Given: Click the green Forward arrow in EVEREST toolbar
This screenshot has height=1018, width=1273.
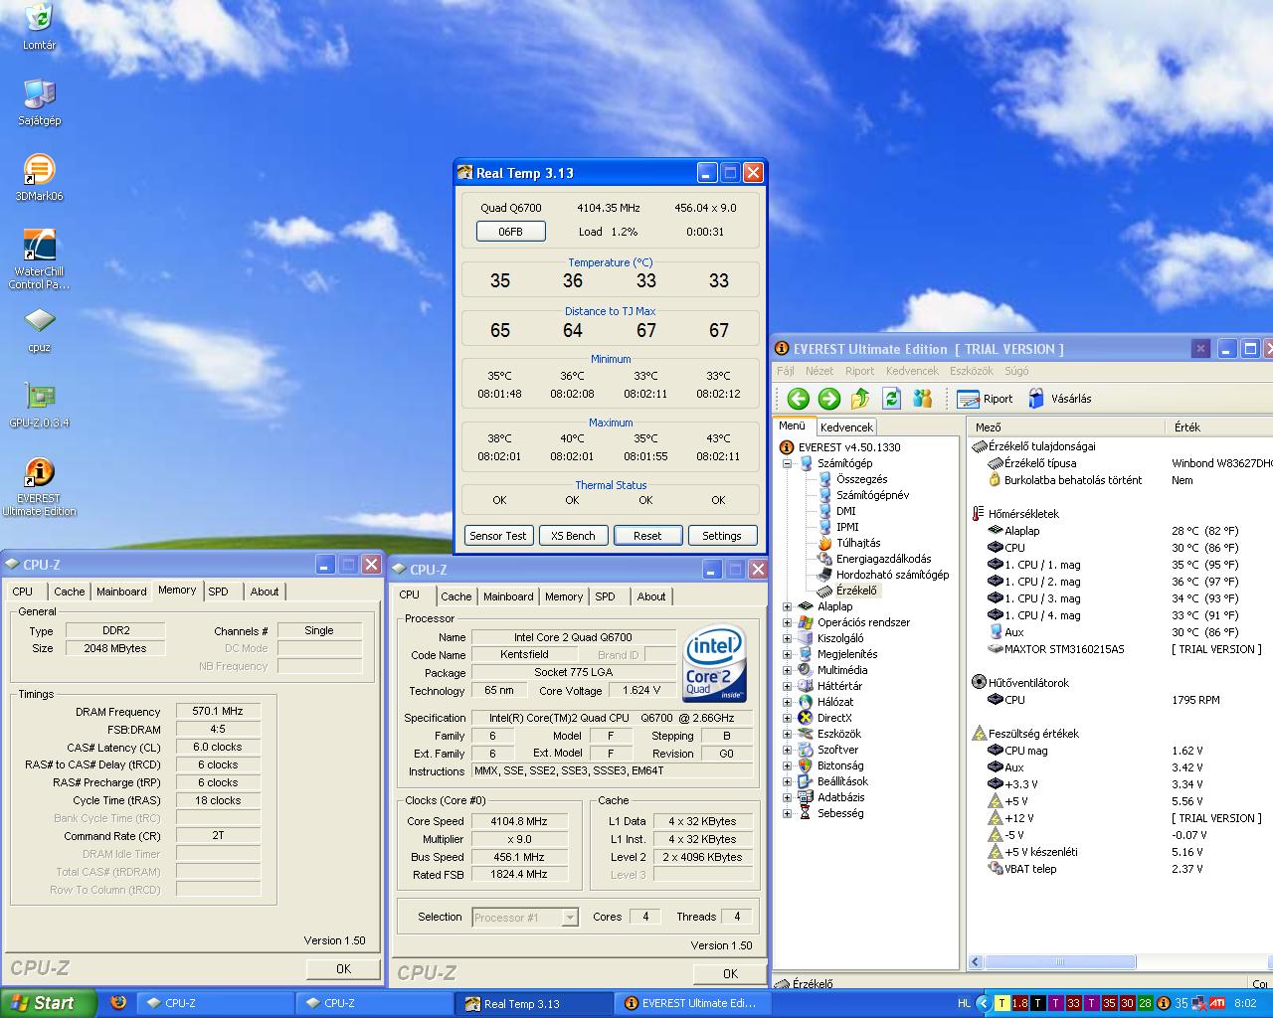Looking at the screenshot, I should click(828, 399).
